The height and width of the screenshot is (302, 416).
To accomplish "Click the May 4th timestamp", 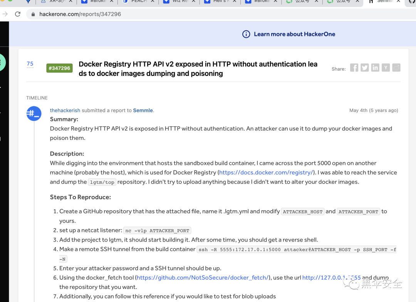I will [374, 111].
